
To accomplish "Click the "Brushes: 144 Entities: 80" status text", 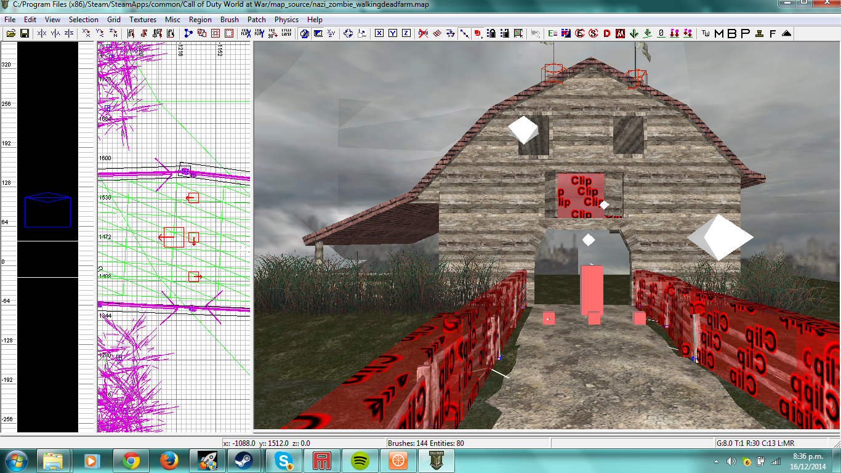I will (x=426, y=443).
